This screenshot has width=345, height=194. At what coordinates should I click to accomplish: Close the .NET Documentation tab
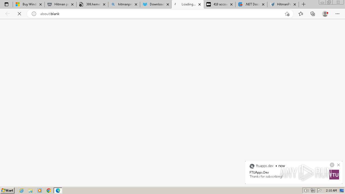263,4
